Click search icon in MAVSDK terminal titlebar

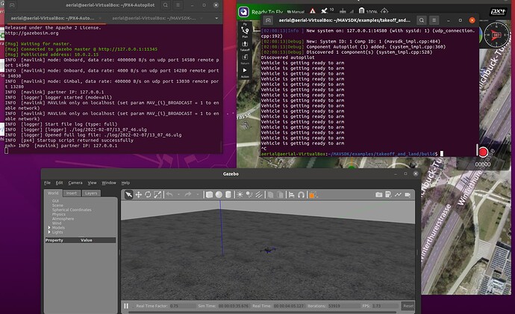(x=422, y=20)
